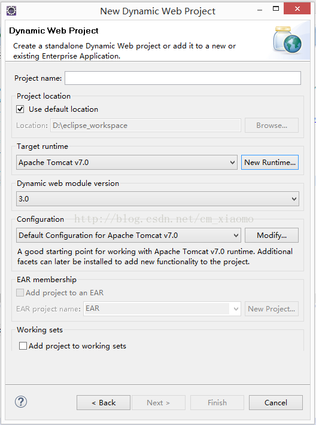Focus the Project name text field
The height and width of the screenshot is (425, 316).
click(x=183, y=78)
